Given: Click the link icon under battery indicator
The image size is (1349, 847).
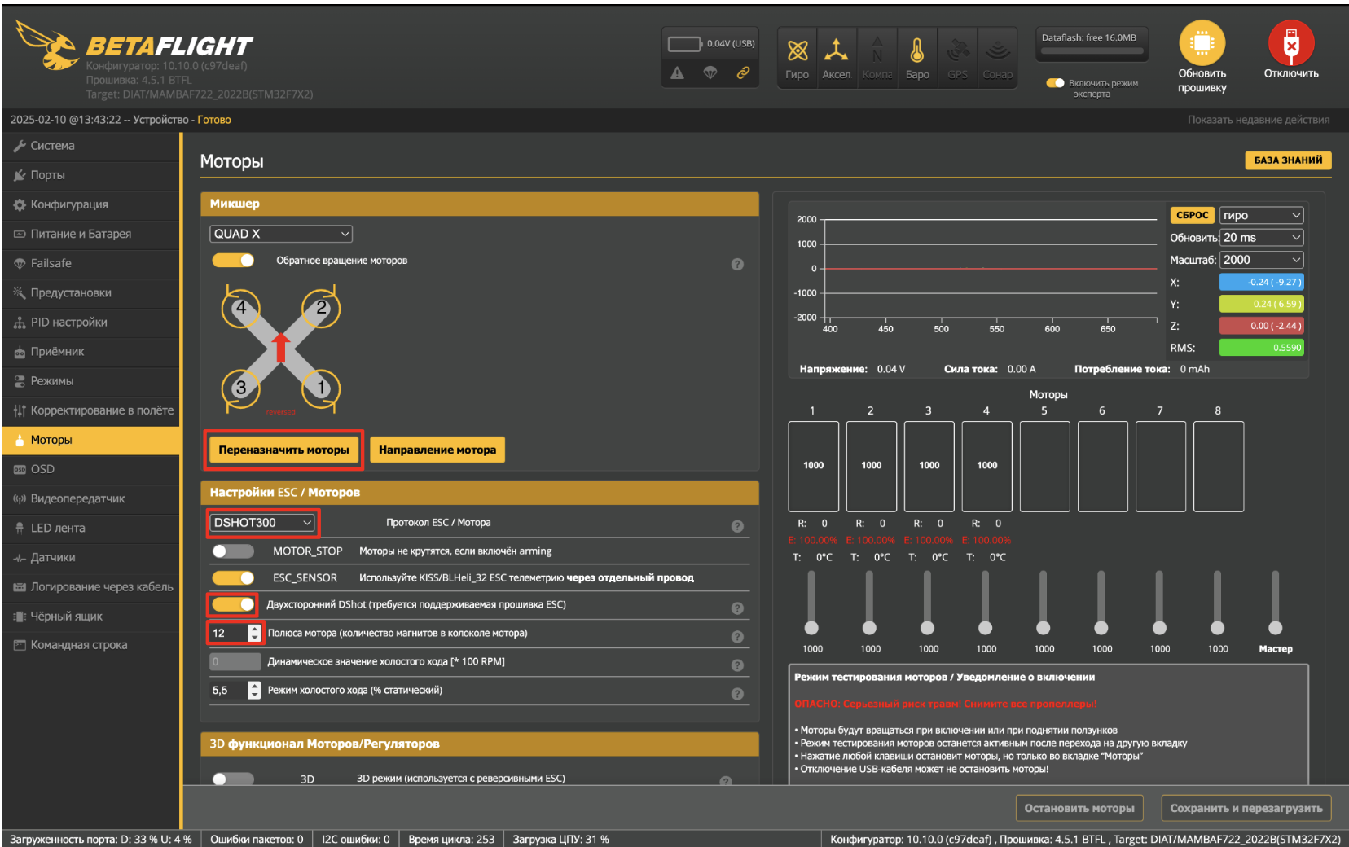Looking at the screenshot, I should coord(743,73).
